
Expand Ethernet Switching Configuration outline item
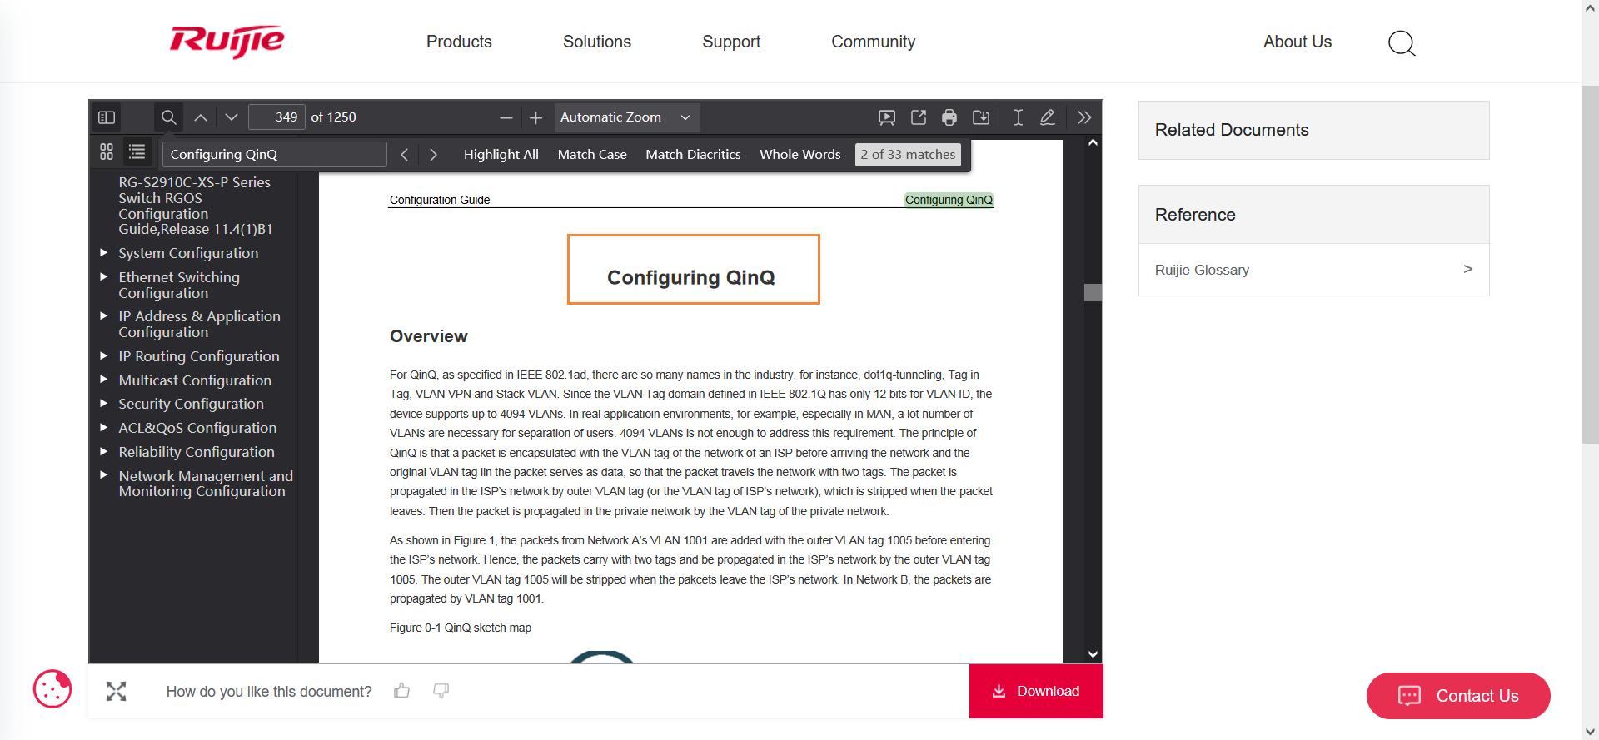click(104, 276)
